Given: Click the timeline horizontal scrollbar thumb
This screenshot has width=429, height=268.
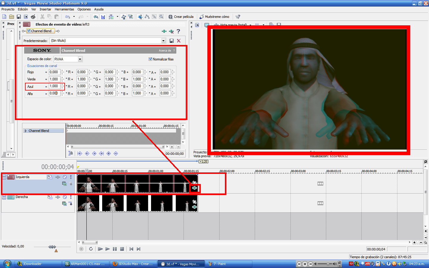Looking at the screenshot, I should pos(90,242).
